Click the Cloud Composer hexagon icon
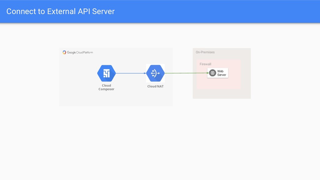Image resolution: width=320 pixels, height=180 pixels. coord(106,73)
